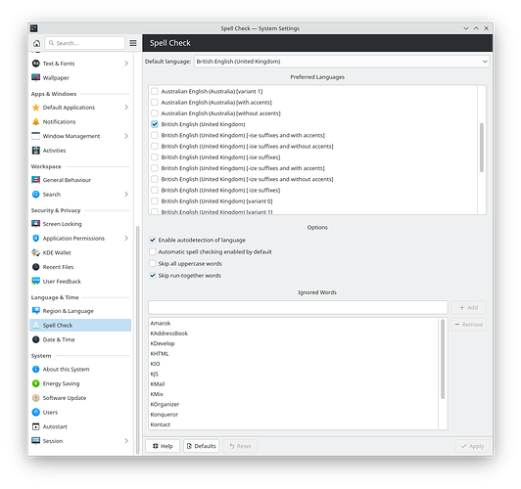
Task: Enable Automatic spell checking enabled by default
Action: click(x=153, y=251)
